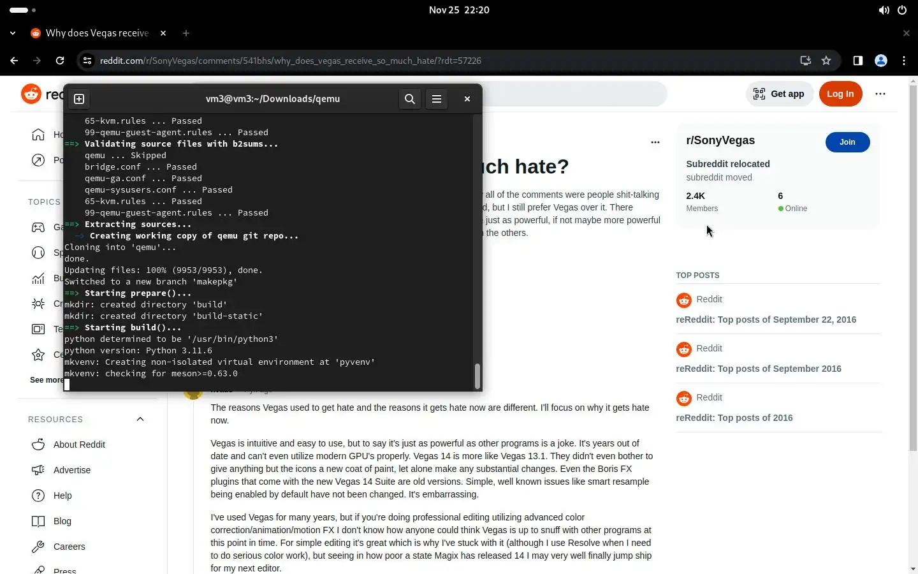Click the Crypto topic icon
Viewport: 918px width, 574px height.
(38, 304)
